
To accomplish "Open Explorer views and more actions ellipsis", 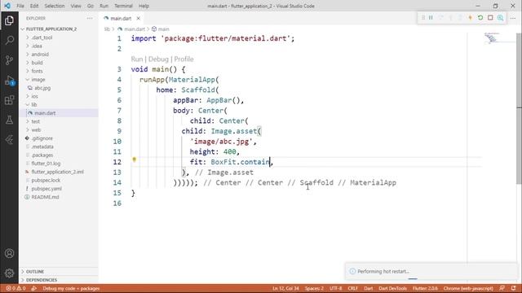I will (90, 18).
